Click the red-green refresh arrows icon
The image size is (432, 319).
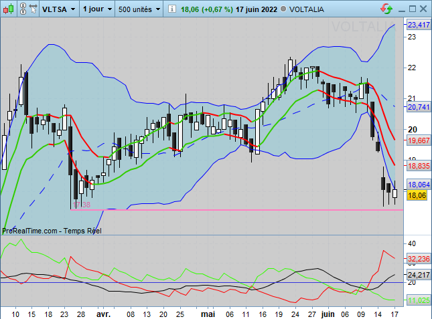tap(386, 9)
